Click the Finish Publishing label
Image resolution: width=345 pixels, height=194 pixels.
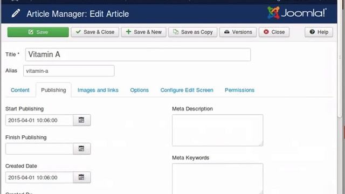[x=26, y=137]
